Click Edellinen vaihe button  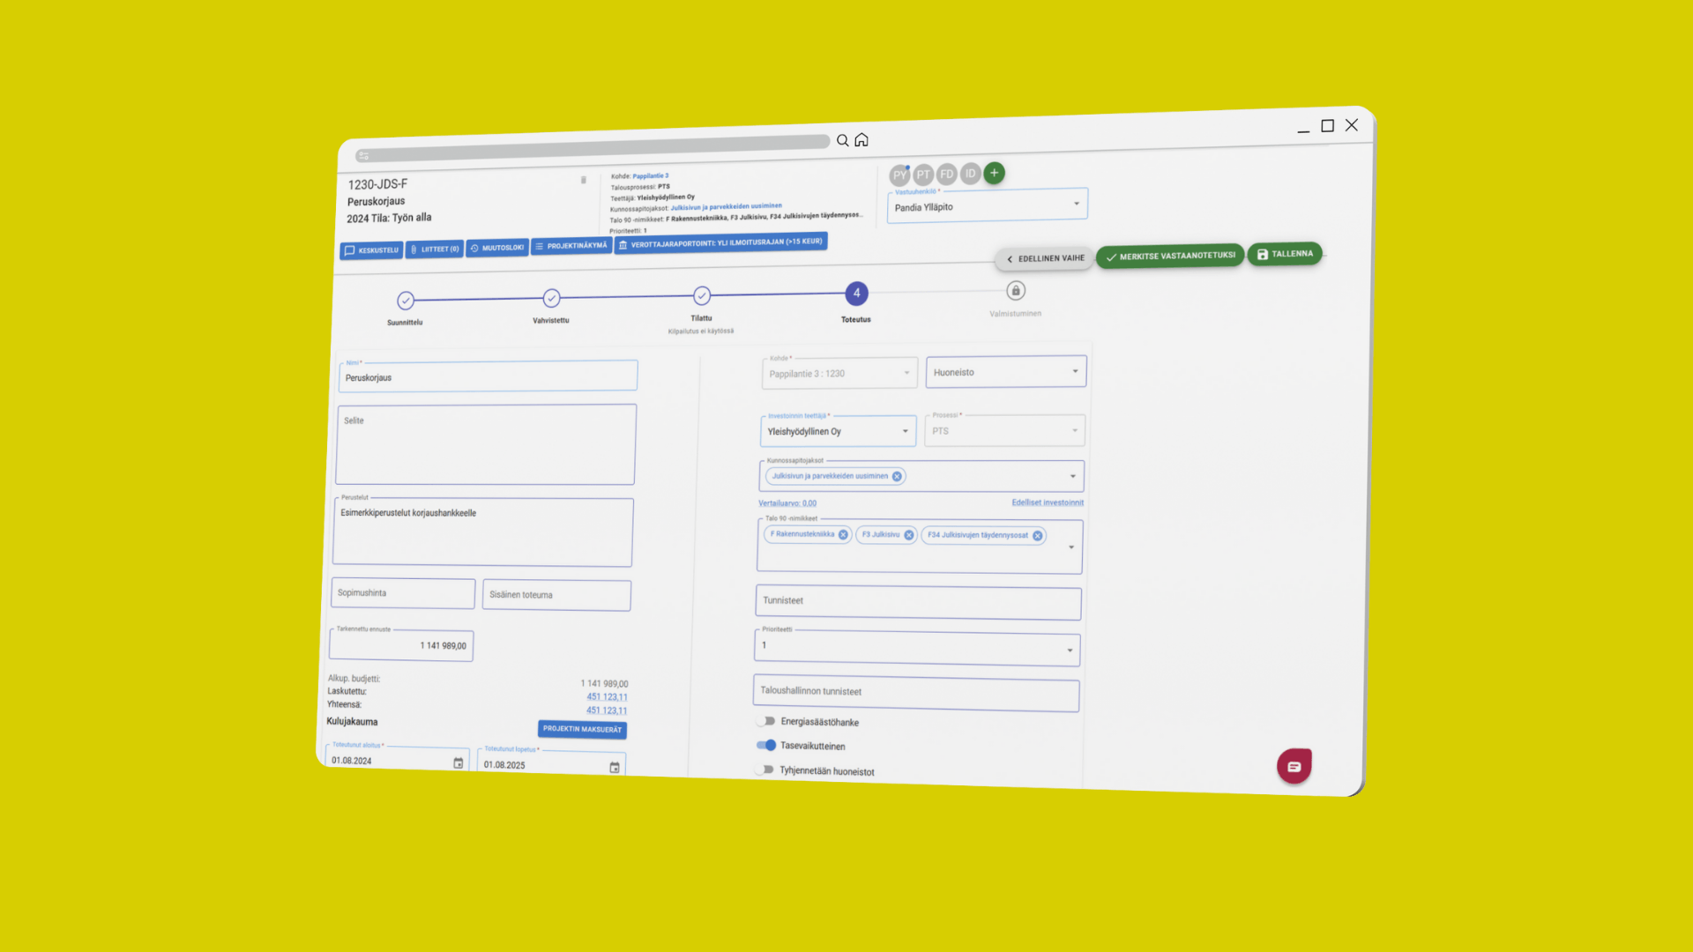click(1045, 259)
